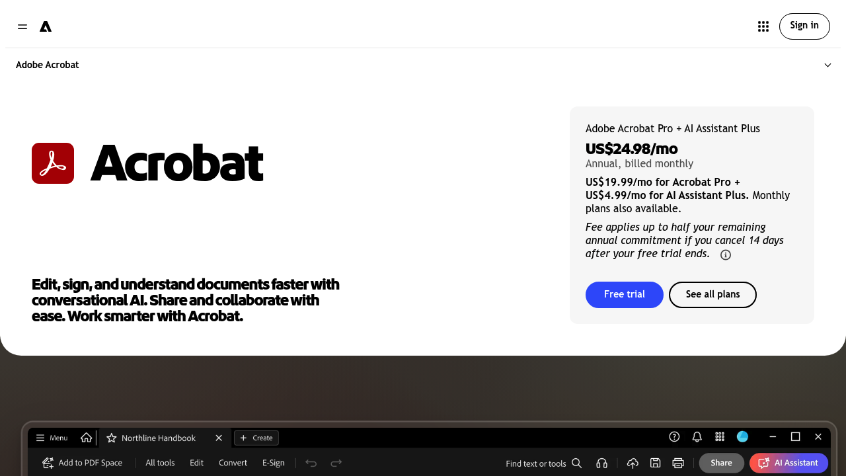Click the US$24.98/mo price text
Viewport: 846px width, 476px height.
click(x=632, y=149)
